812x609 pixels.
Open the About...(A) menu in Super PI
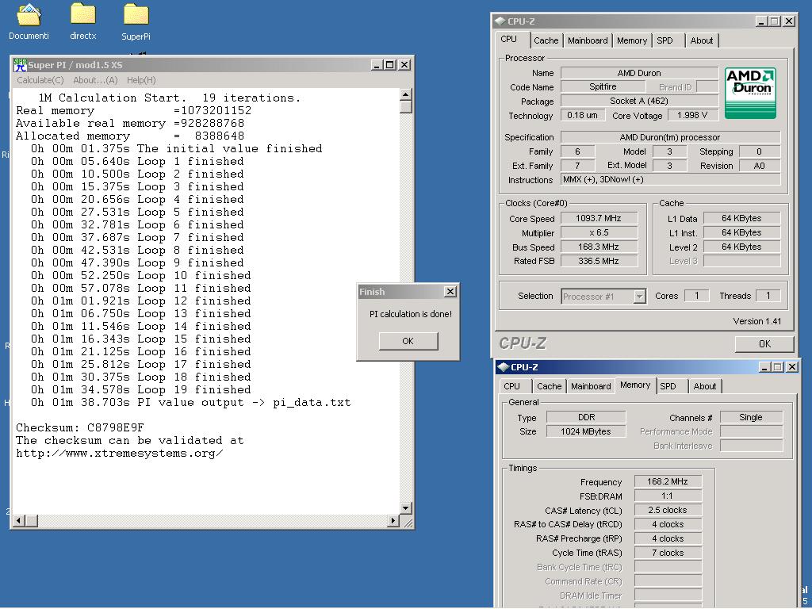(95, 80)
